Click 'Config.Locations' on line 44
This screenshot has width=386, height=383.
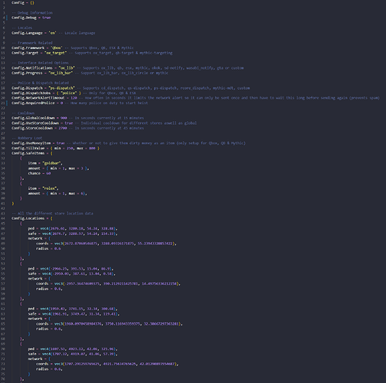pyautogui.click(x=28, y=218)
